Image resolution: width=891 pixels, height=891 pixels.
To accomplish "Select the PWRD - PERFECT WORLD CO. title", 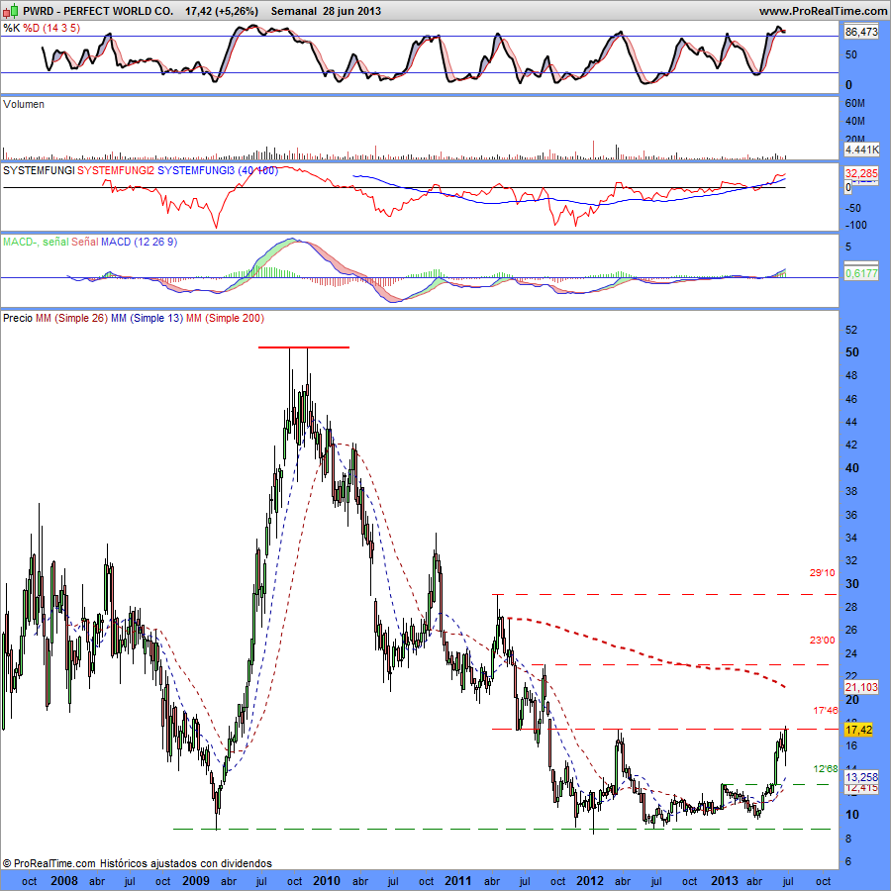I will [98, 11].
